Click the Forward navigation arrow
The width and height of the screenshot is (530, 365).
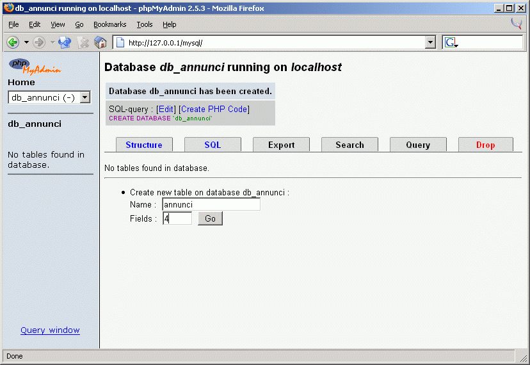point(39,42)
